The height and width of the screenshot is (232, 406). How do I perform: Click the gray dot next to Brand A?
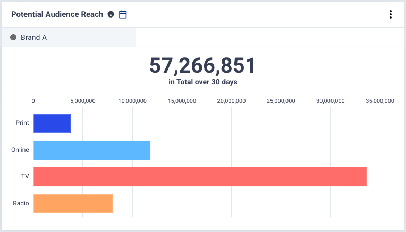point(13,37)
